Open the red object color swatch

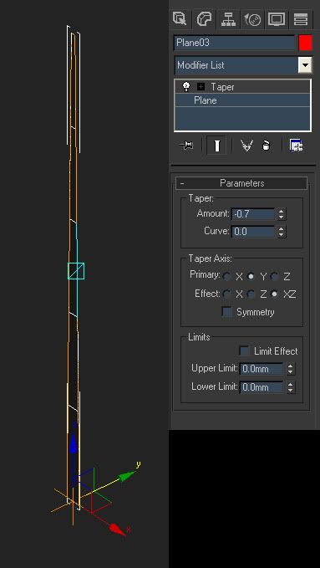306,43
